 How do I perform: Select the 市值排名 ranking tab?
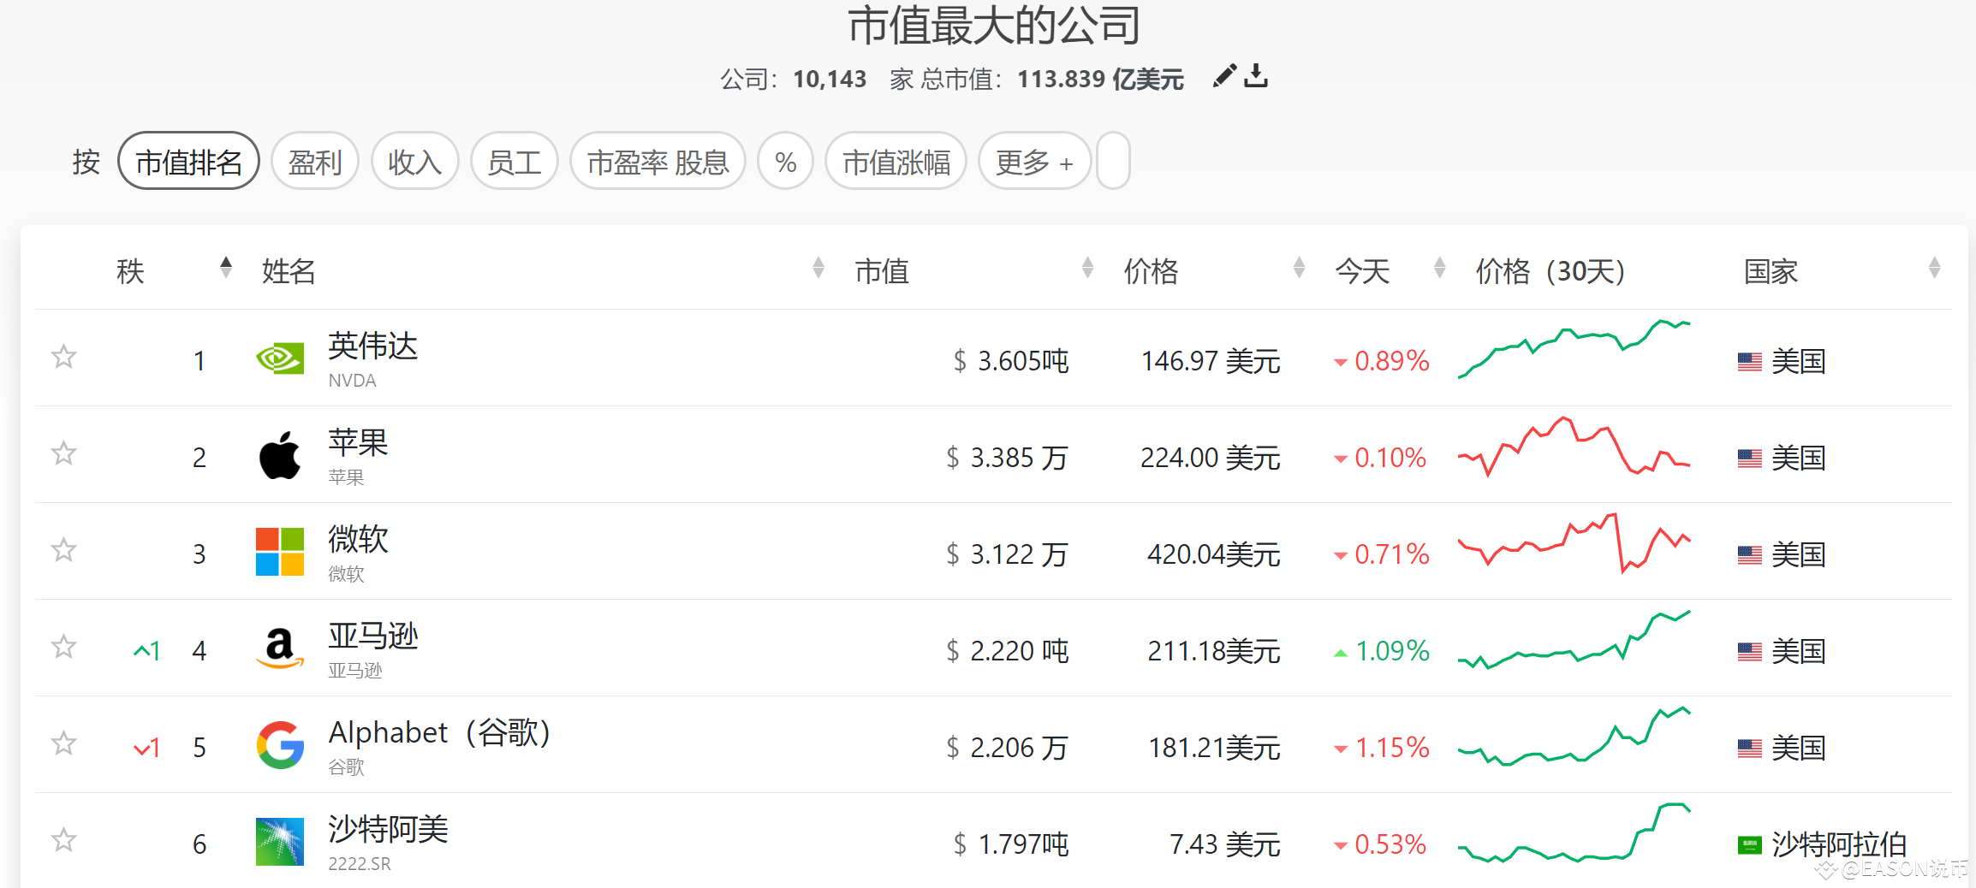coord(188,161)
